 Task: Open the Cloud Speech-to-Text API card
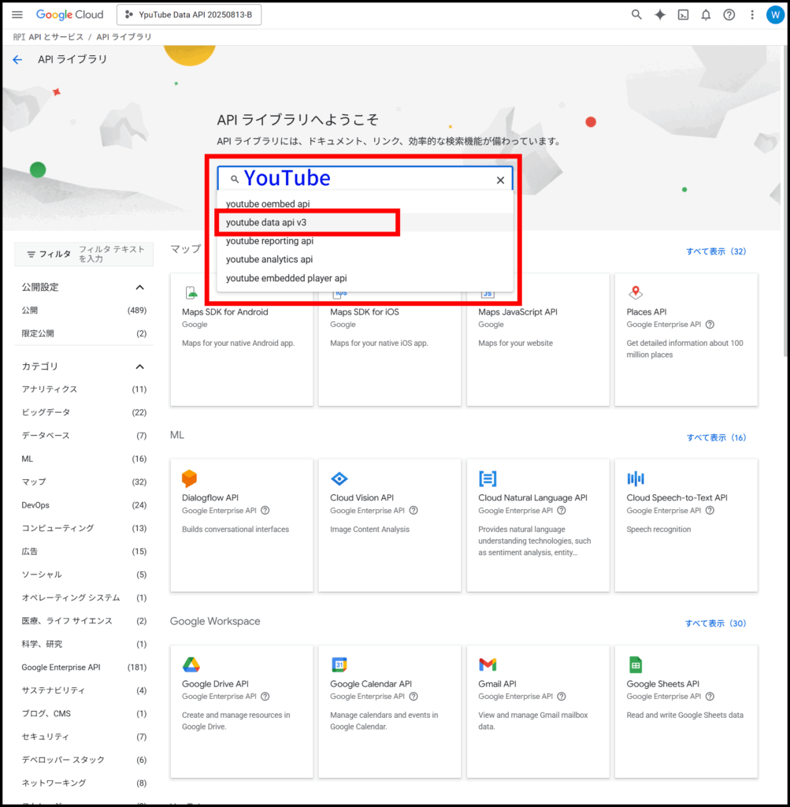click(x=686, y=526)
